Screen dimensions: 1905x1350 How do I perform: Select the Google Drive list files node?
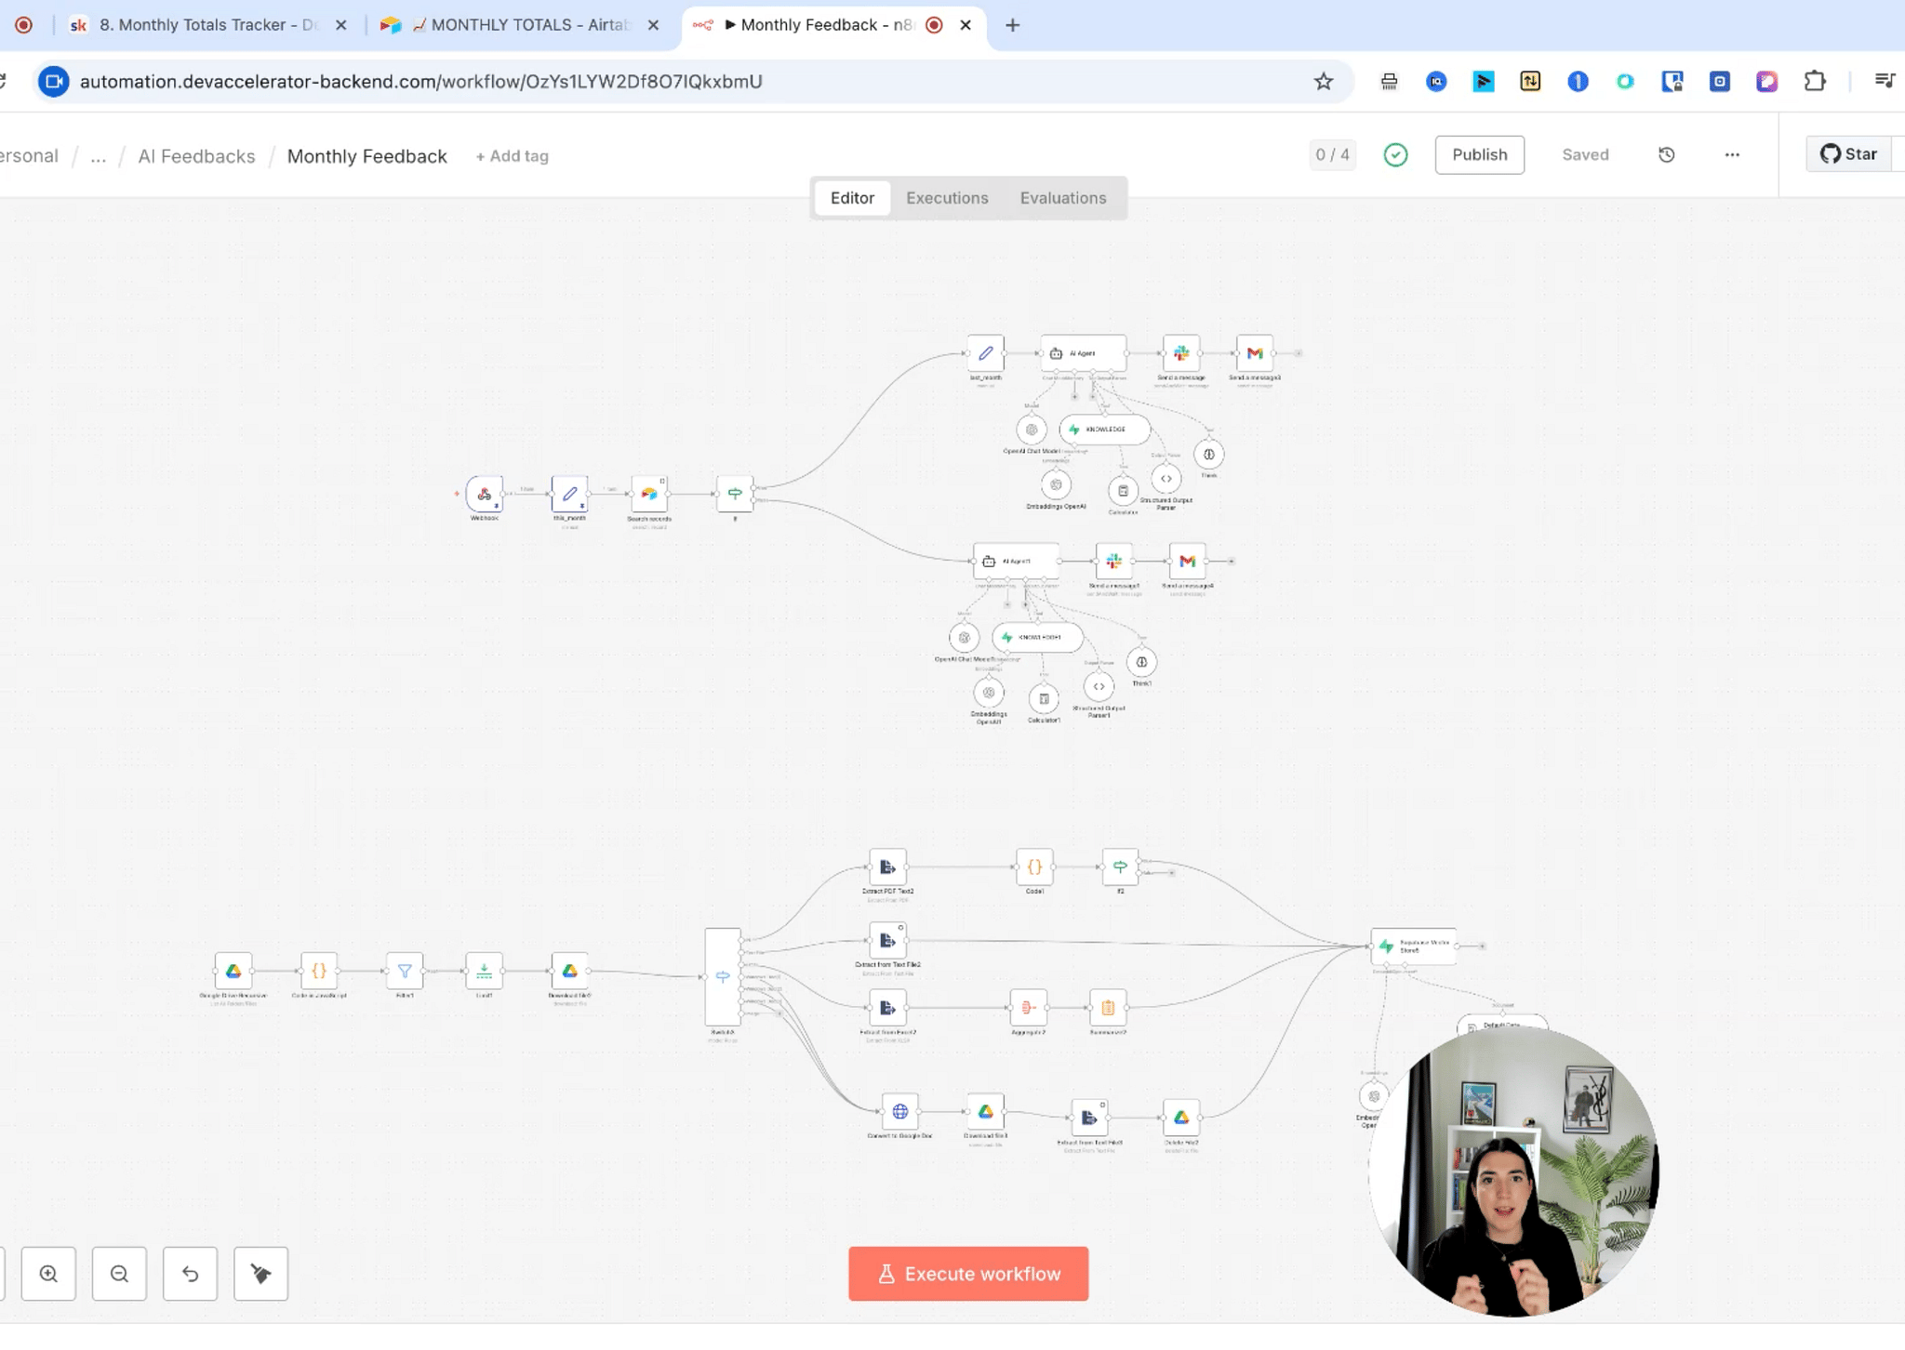(233, 971)
